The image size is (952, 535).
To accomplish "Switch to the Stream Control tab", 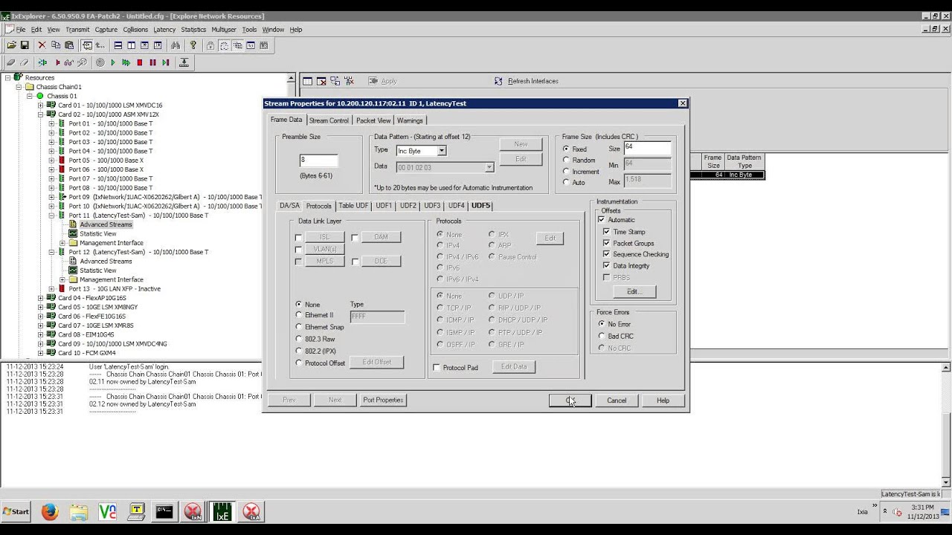I will [x=329, y=120].
